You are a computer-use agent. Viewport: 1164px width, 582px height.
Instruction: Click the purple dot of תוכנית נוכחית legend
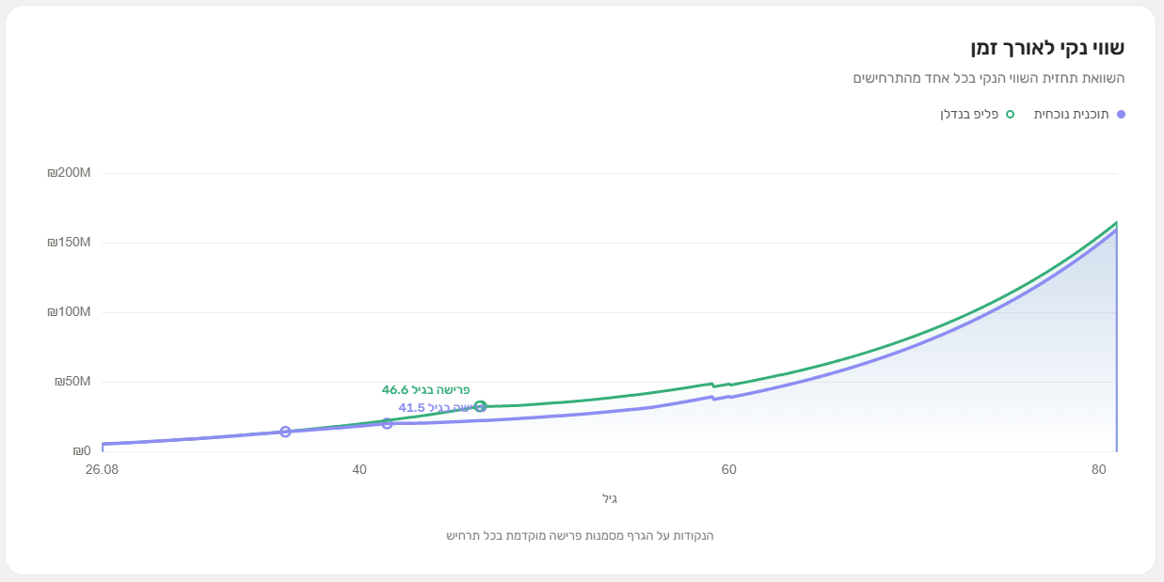coord(1121,115)
